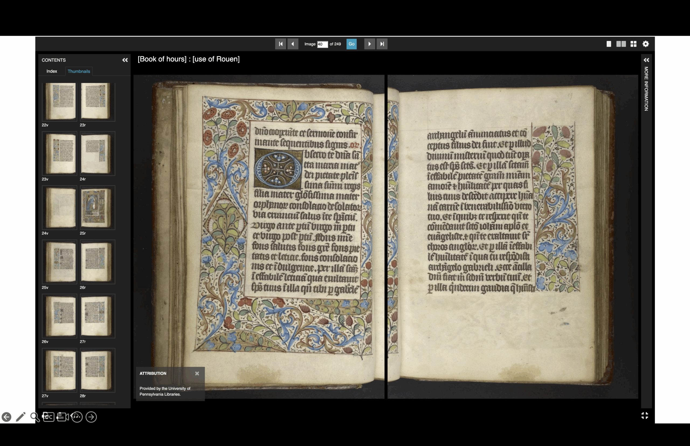Switch to two-page view
This screenshot has width=690, height=446.
tap(621, 44)
